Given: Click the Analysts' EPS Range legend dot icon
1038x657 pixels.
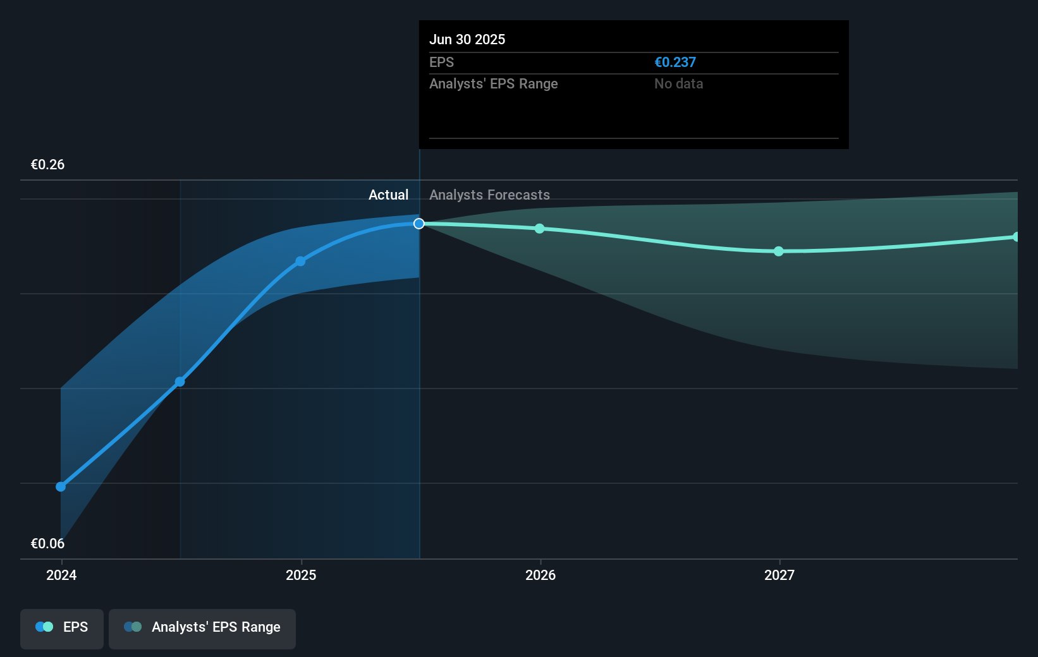Looking at the screenshot, I should point(133,626).
